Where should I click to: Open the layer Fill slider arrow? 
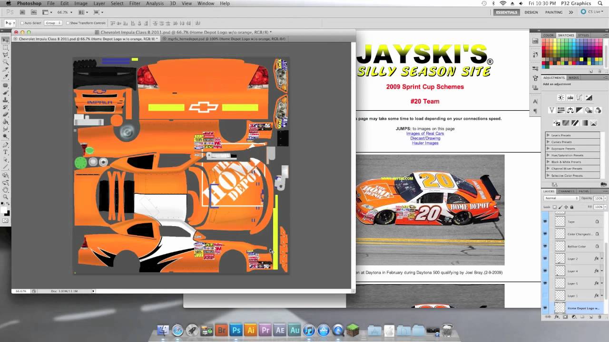[x=605, y=207]
